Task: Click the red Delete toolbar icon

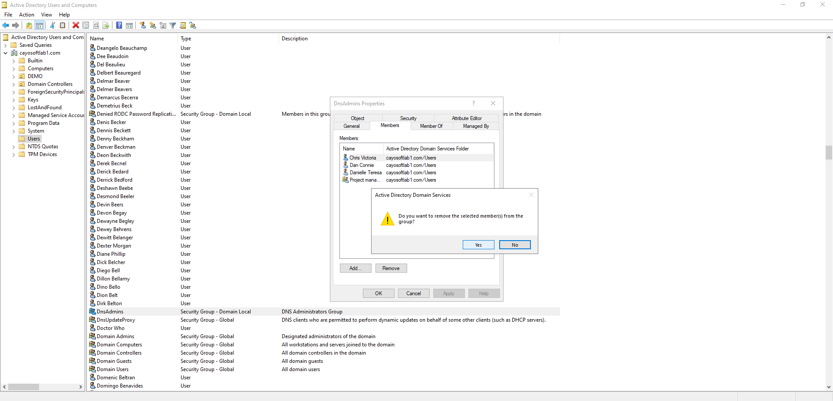Action: (x=76, y=25)
